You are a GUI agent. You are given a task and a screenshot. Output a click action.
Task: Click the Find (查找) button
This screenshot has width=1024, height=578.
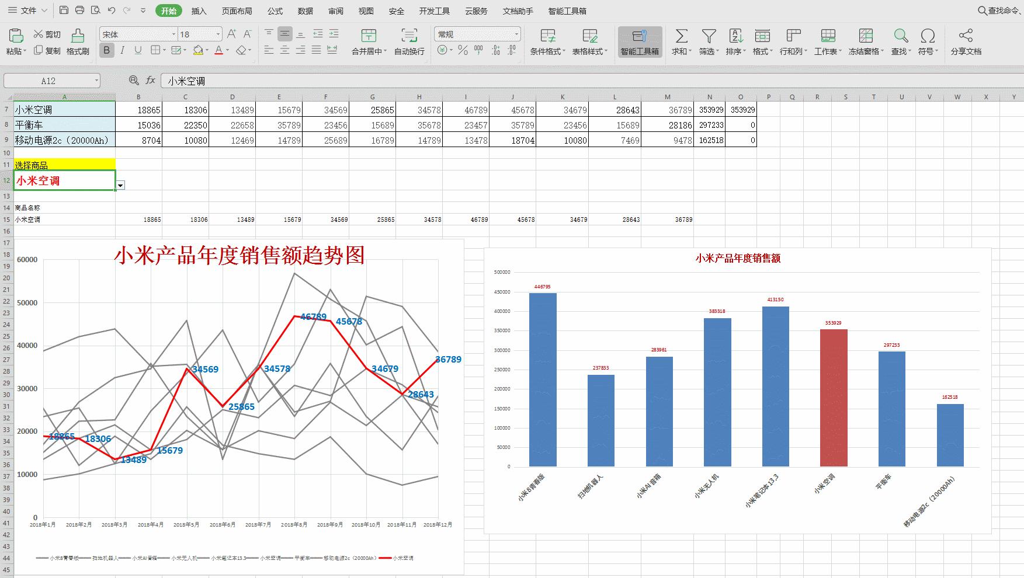coord(901,42)
